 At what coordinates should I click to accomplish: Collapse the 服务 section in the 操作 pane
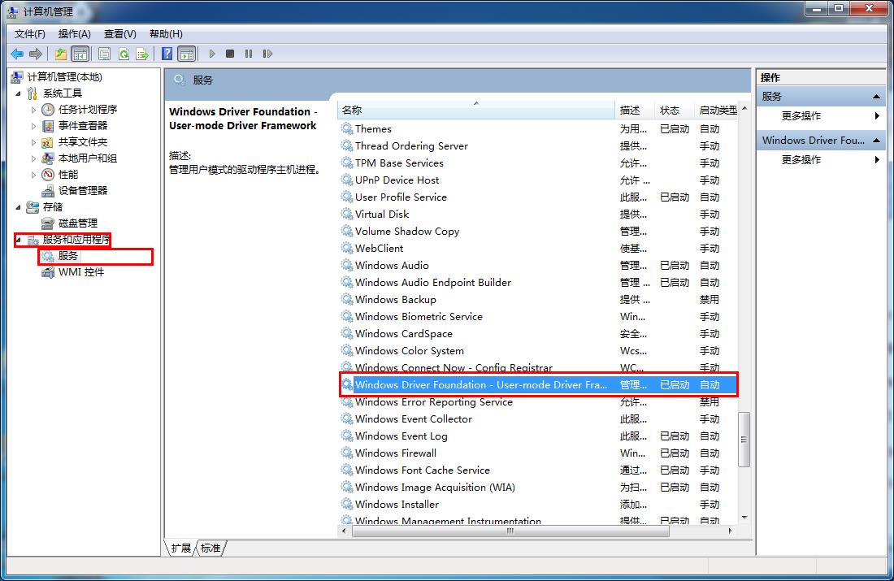[876, 95]
